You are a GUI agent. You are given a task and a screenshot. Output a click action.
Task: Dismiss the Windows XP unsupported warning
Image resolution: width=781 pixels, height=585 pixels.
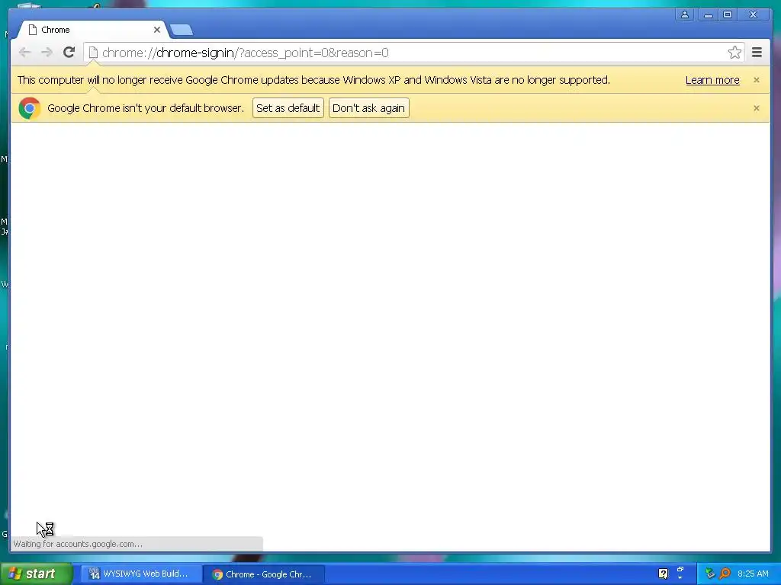click(x=756, y=79)
